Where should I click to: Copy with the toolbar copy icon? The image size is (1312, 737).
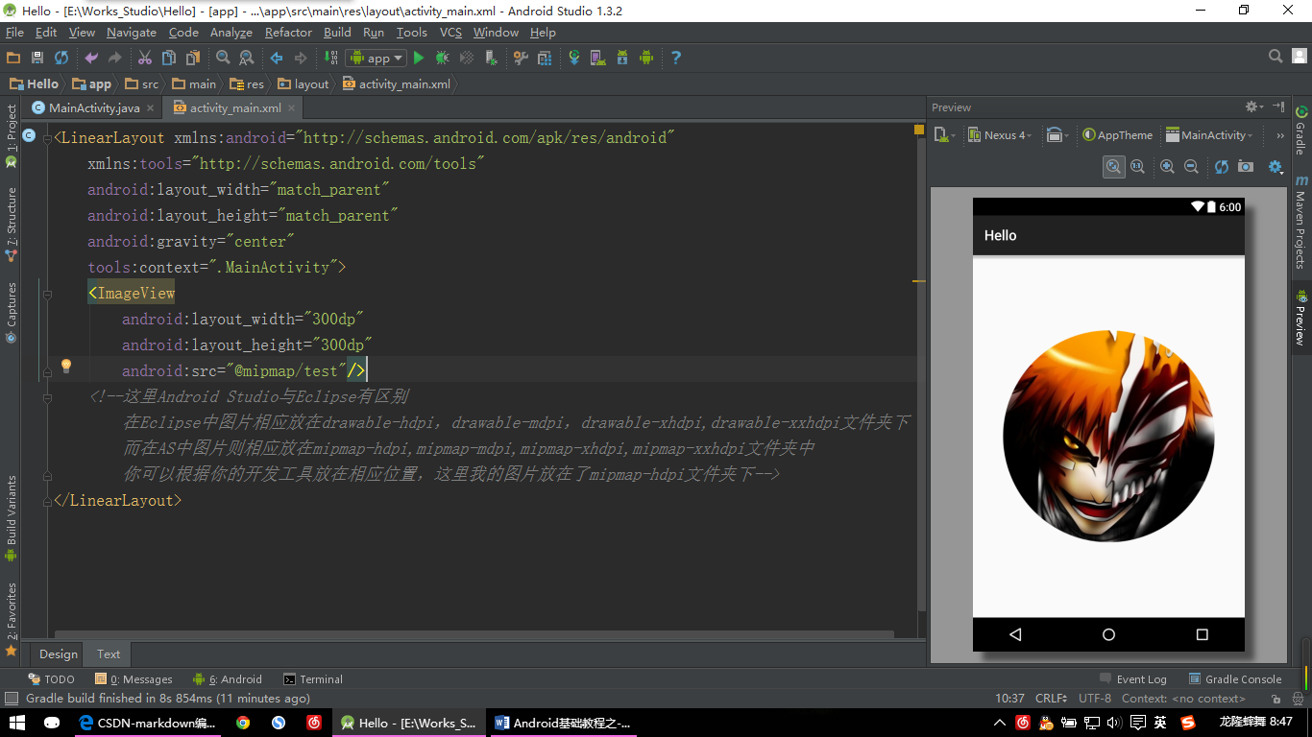click(168, 58)
